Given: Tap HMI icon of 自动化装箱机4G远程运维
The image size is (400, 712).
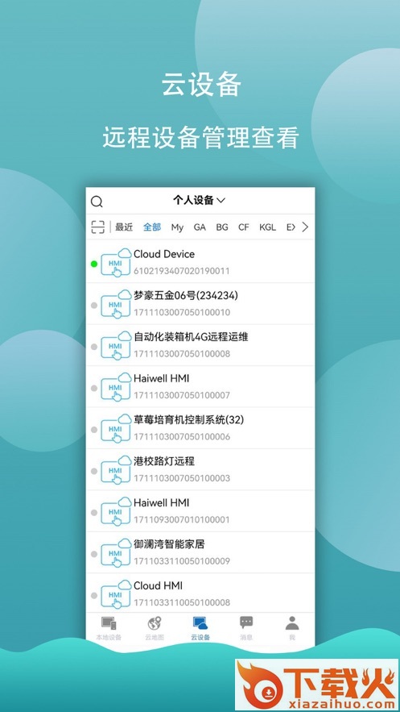Looking at the screenshot, I should (x=116, y=346).
